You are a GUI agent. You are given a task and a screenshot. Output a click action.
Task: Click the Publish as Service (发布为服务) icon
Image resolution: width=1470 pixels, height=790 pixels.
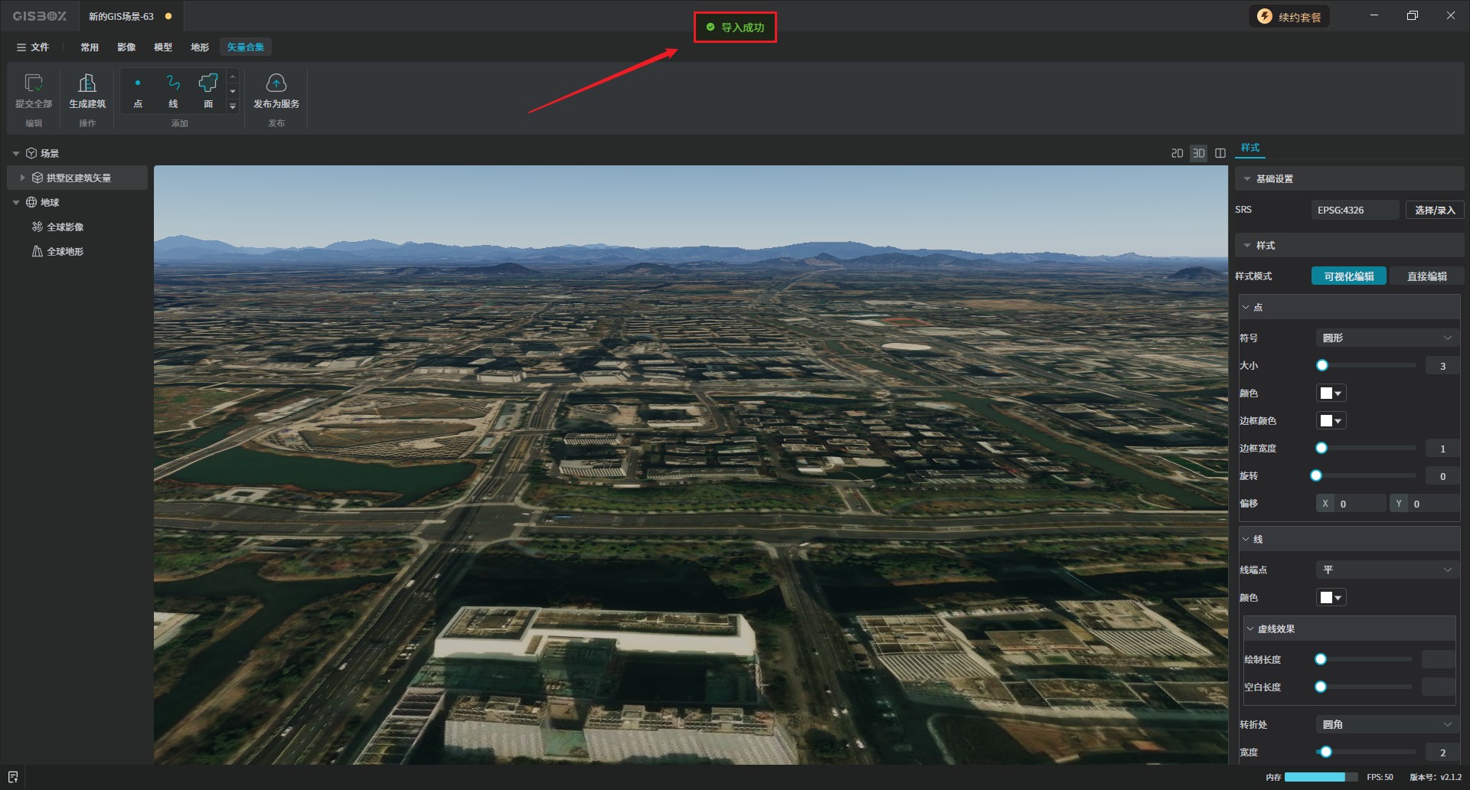pos(276,83)
